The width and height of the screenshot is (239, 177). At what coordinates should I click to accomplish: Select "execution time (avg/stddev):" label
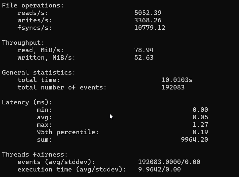[x=72, y=170]
